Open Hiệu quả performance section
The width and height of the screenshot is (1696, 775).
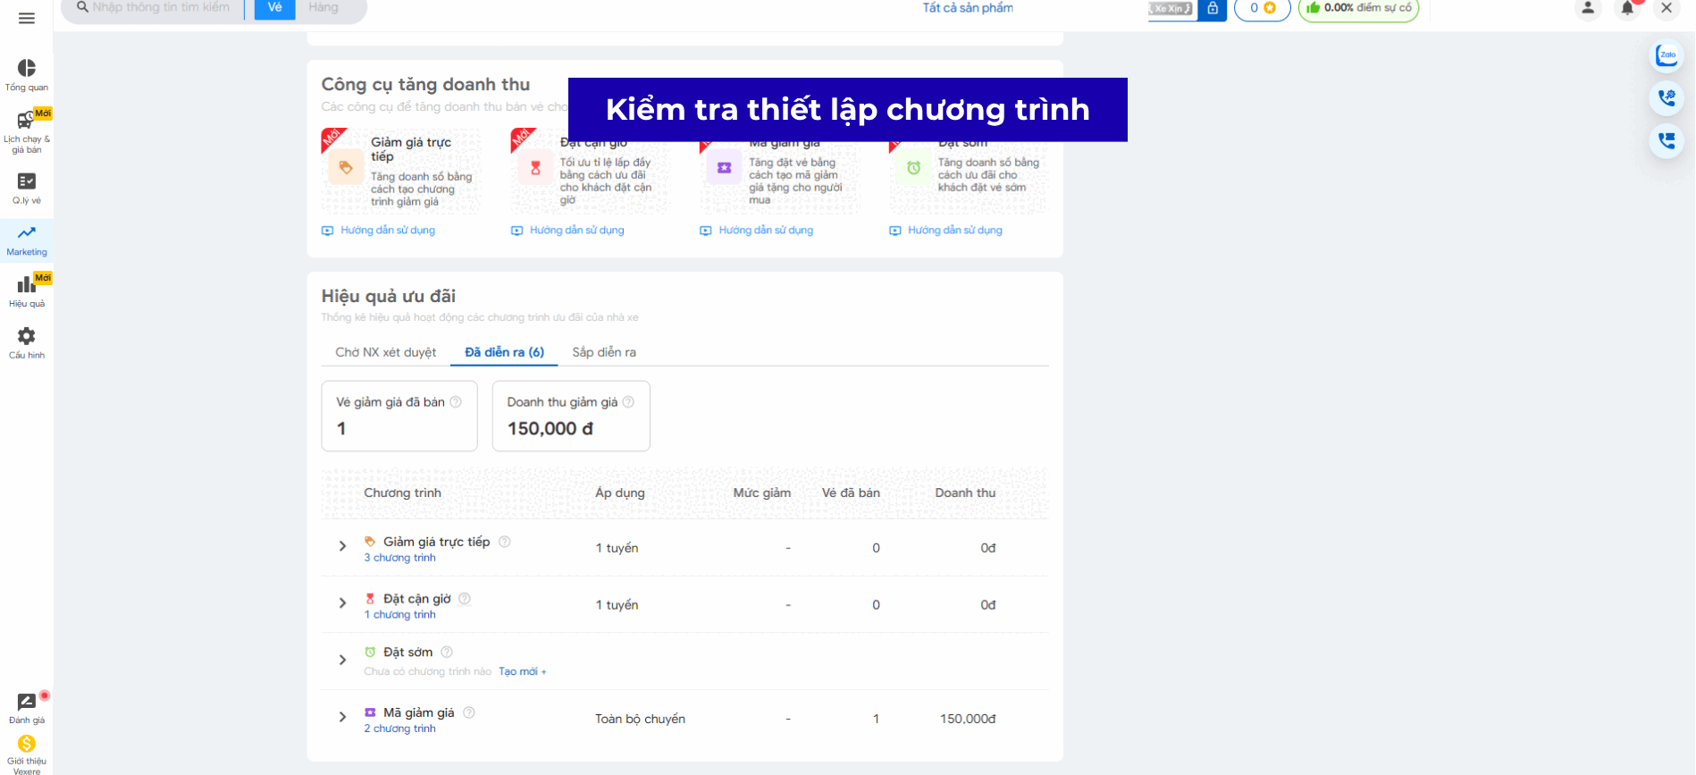coord(27,291)
